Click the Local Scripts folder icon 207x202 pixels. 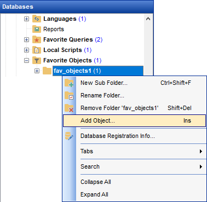click(37, 50)
